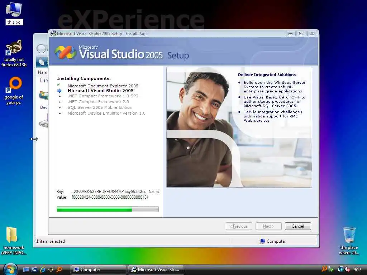Select the 'google of your pc' shortcut
Screen dimensions: 367x275
[x=14, y=91]
